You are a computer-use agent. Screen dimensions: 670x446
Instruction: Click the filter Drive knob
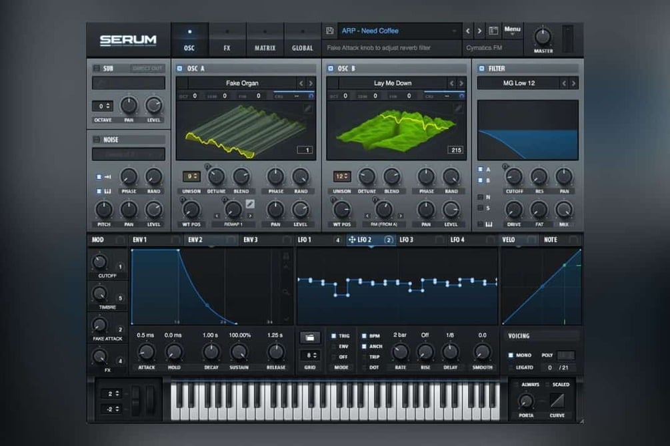[x=513, y=210]
